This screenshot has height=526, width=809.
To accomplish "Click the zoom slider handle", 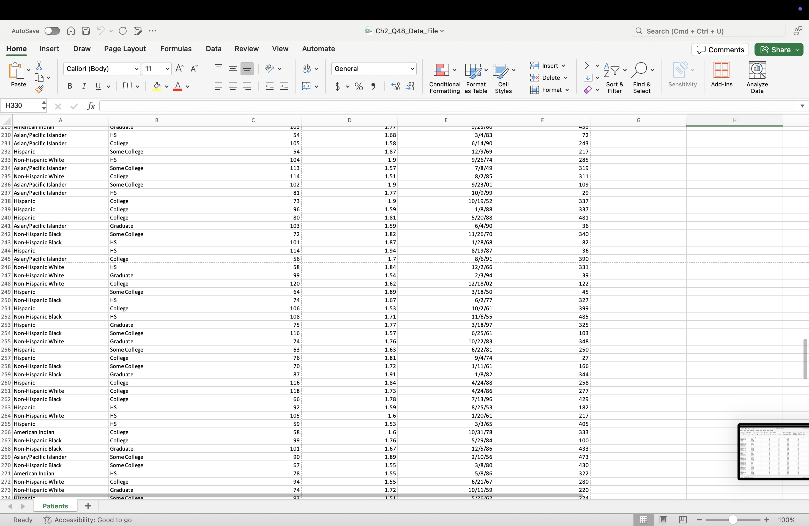I will click(x=733, y=520).
